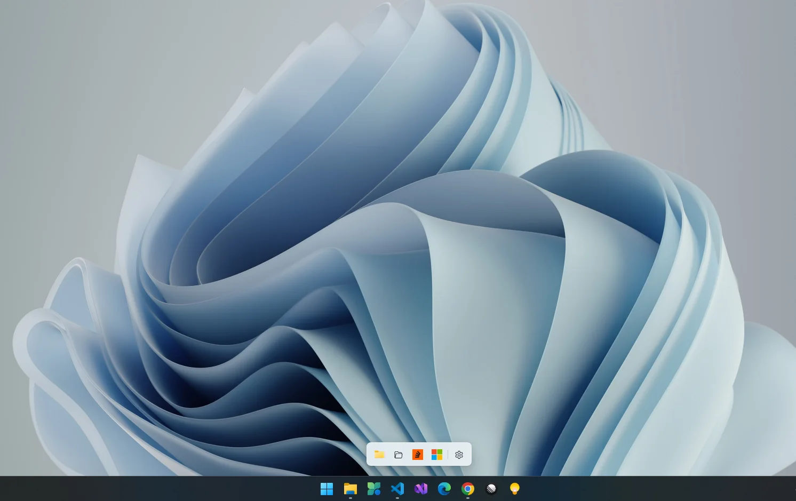Open the Windows Start menu
The image size is (796, 501).
tap(327, 489)
